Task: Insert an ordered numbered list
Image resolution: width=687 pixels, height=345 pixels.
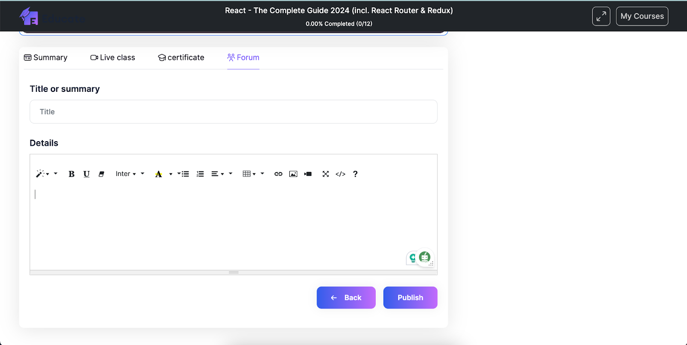Action: [x=200, y=174]
